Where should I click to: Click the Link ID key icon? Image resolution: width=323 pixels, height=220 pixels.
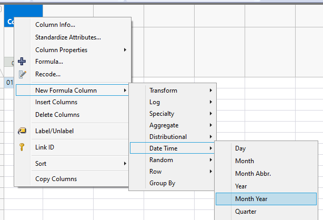pyautogui.click(x=22, y=147)
